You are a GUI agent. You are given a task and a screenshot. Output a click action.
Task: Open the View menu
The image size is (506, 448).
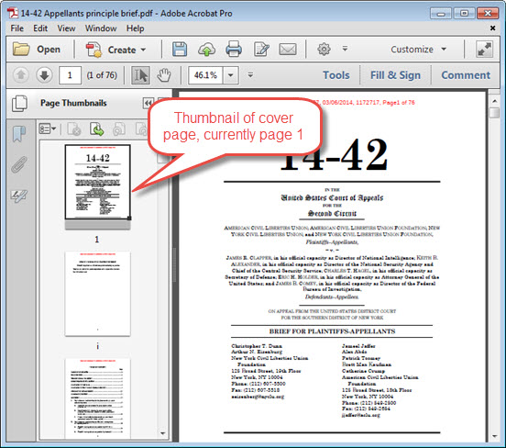pyautogui.click(x=66, y=28)
